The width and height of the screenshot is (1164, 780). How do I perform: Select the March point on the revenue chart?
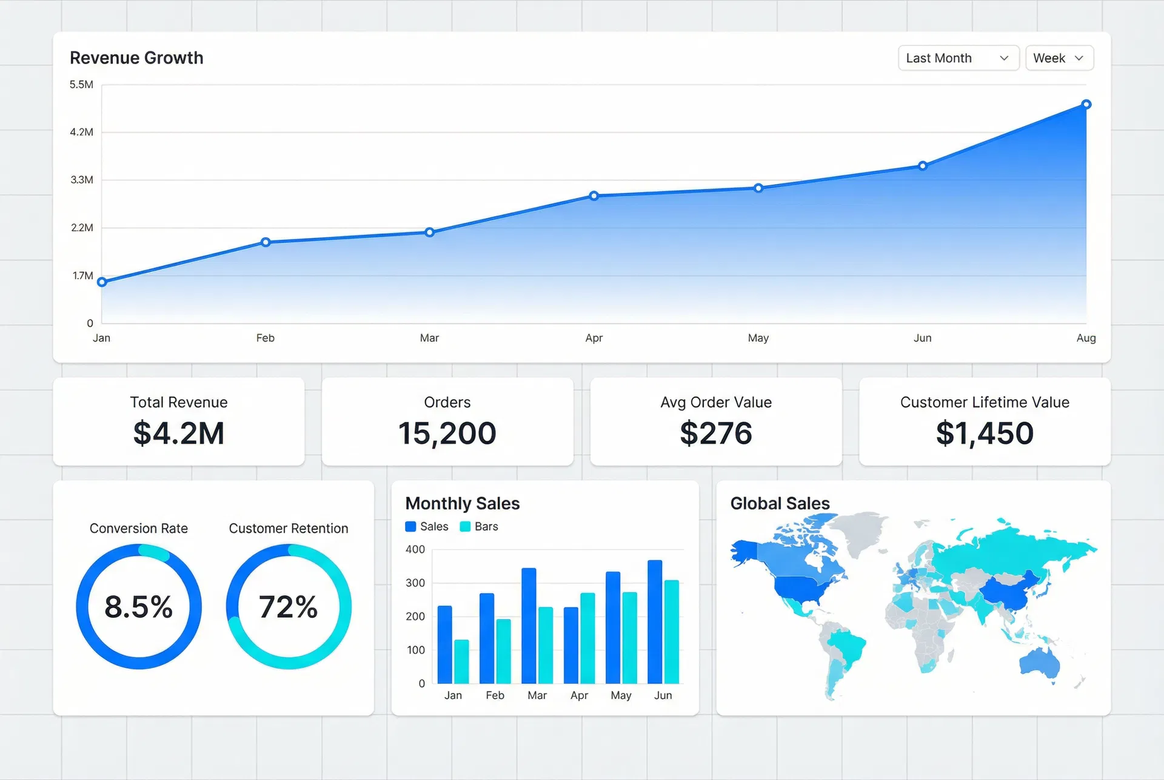click(x=430, y=231)
